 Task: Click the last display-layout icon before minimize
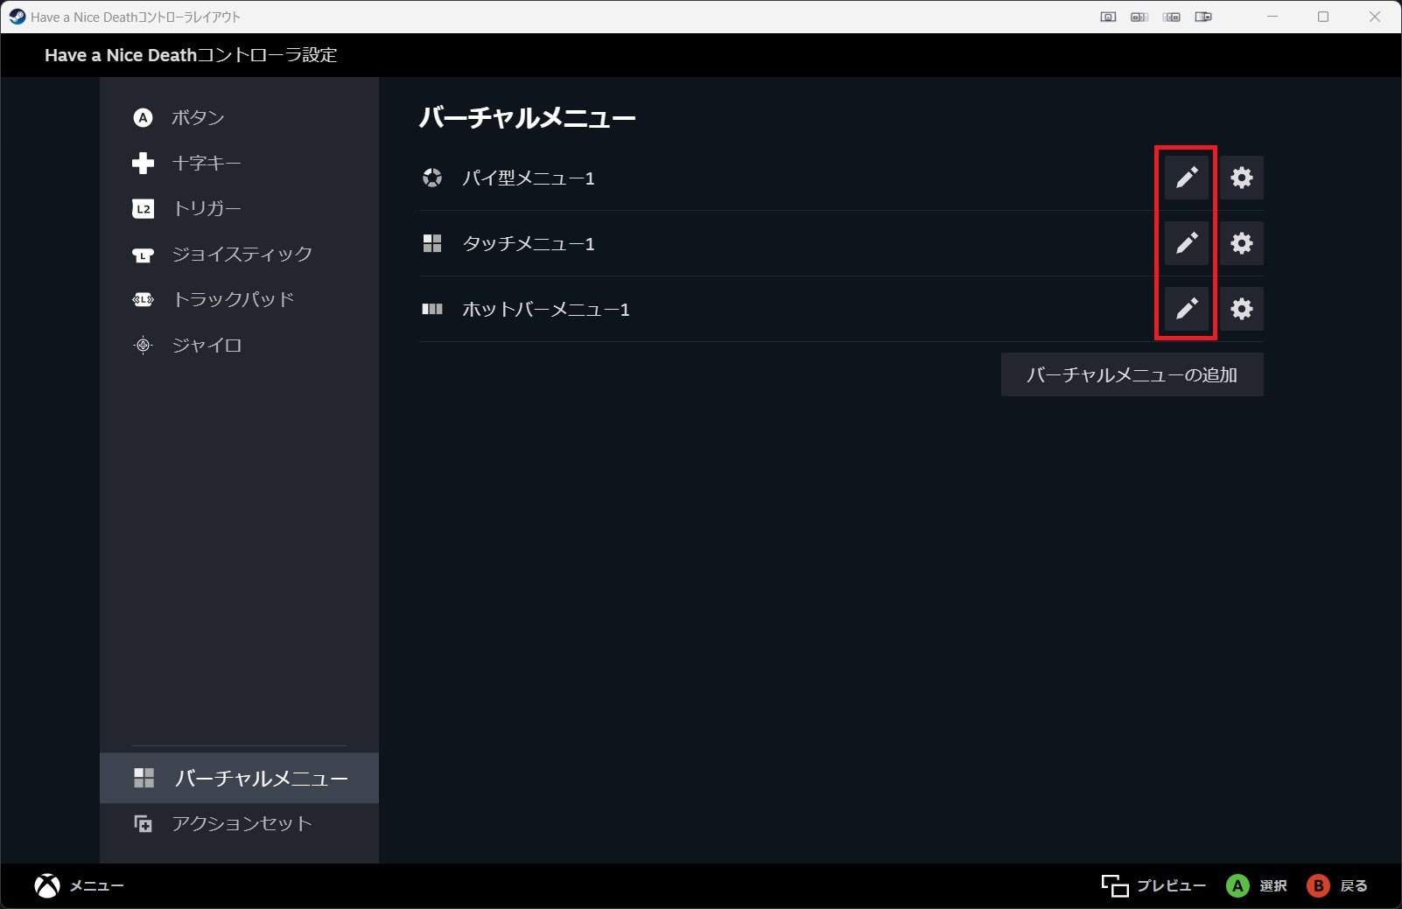(x=1203, y=17)
